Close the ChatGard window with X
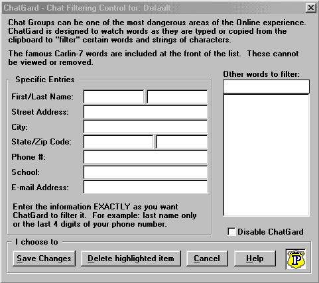Screen dimensions: 319x283 tap(311, 8)
